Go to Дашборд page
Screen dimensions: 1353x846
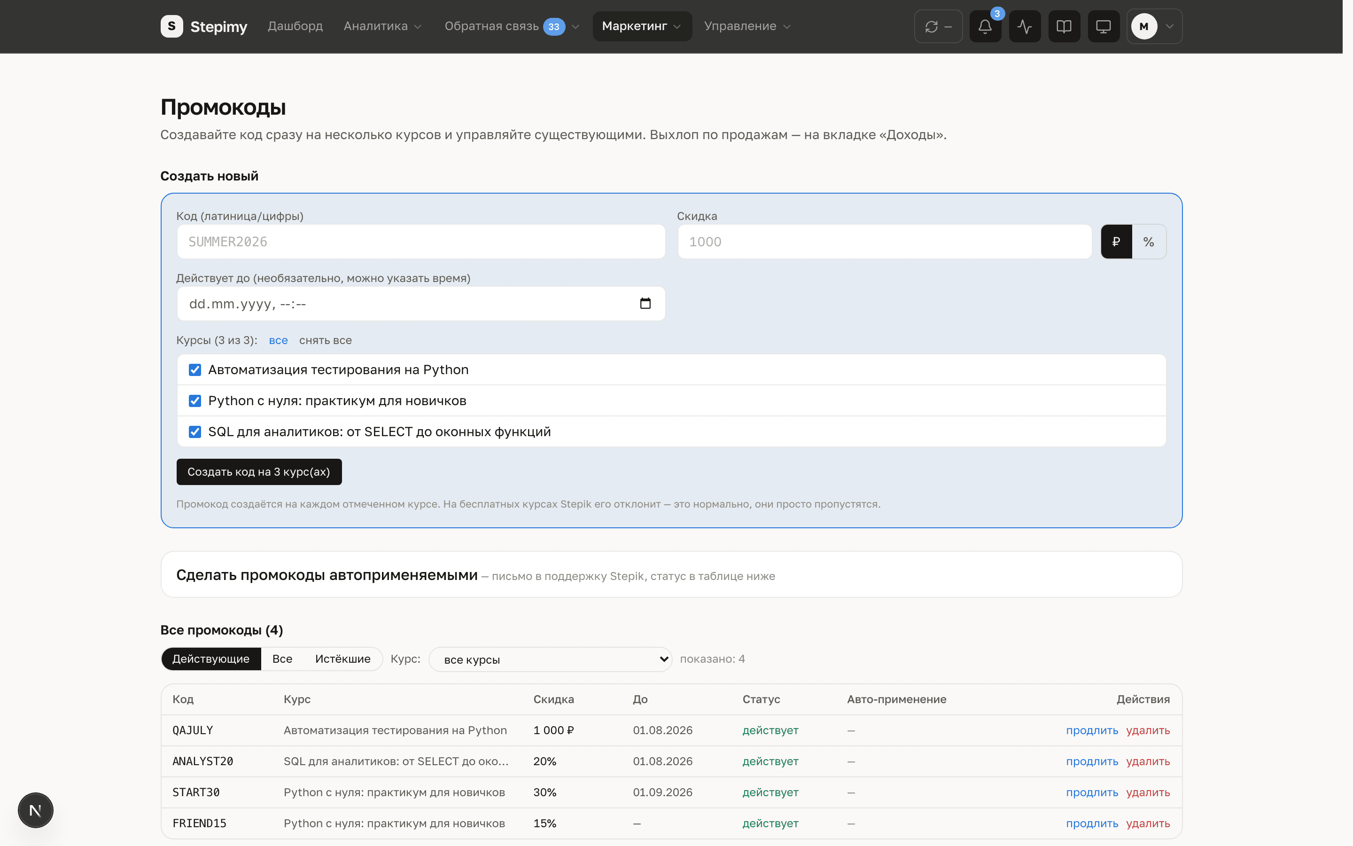pyautogui.click(x=295, y=26)
